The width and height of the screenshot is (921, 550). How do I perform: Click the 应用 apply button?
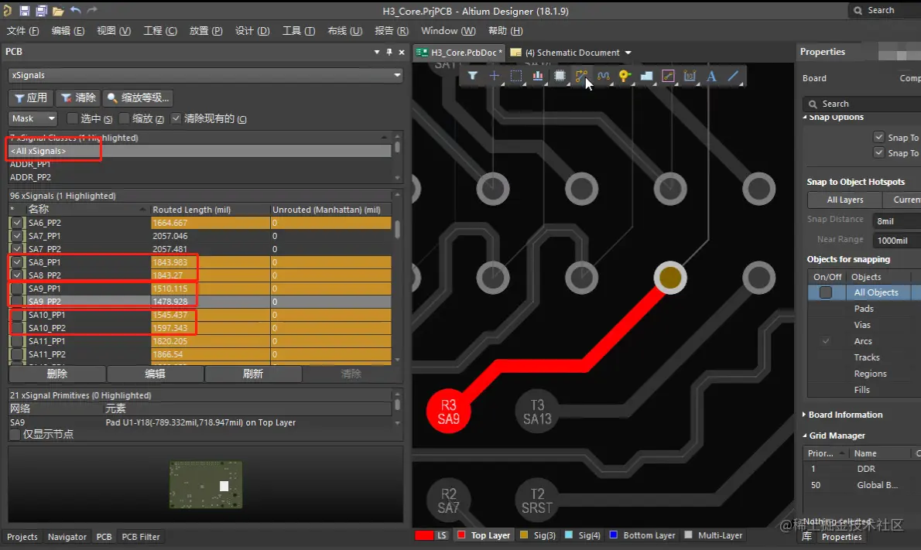coord(30,97)
